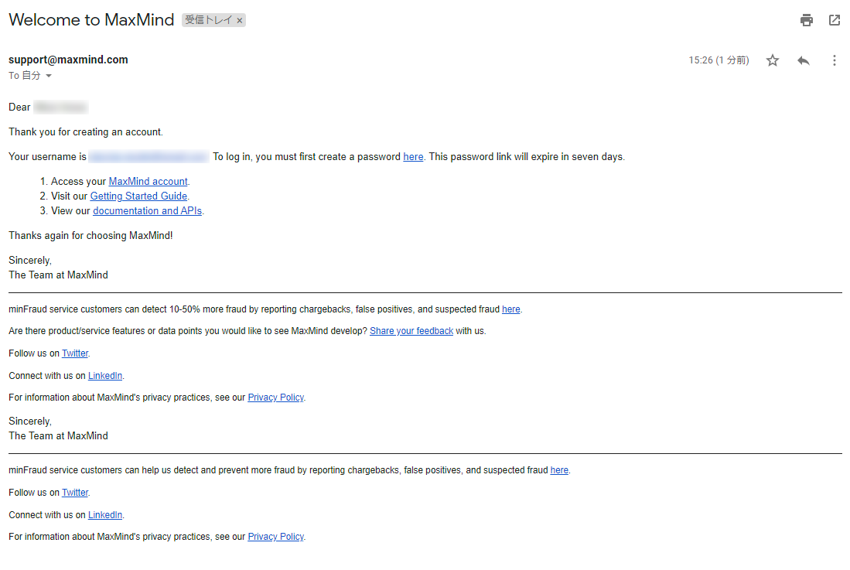Open the first Twitter link under feedback line

(75, 353)
